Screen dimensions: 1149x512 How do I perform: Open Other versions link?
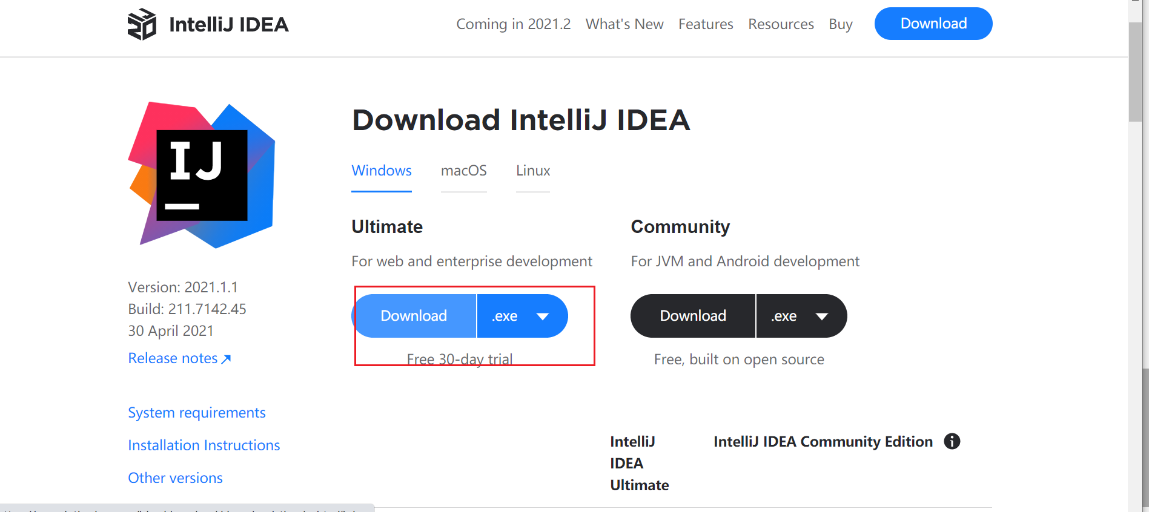point(176,478)
